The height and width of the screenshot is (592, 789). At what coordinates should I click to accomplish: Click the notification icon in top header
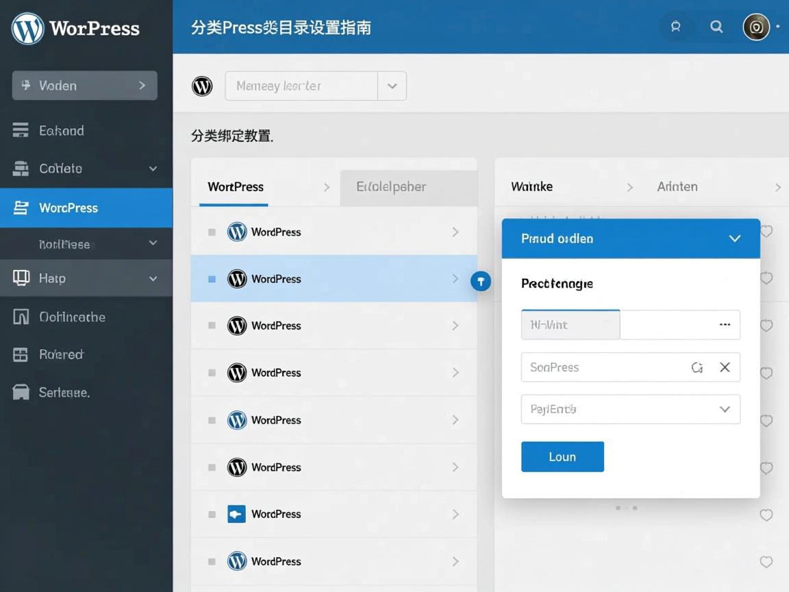coord(675,27)
